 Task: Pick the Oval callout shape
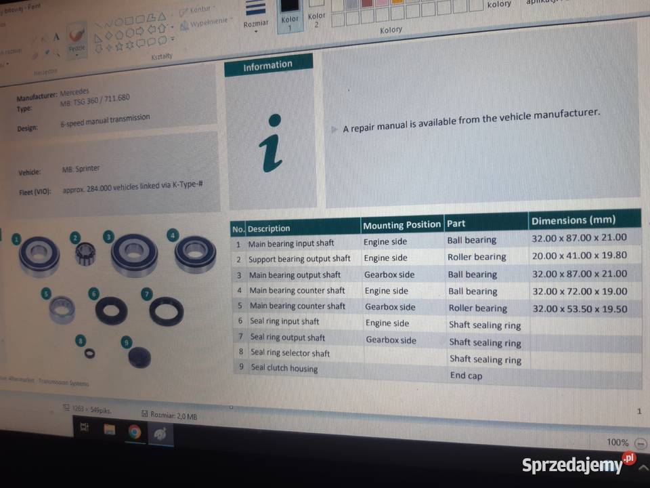pyautogui.click(x=151, y=42)
